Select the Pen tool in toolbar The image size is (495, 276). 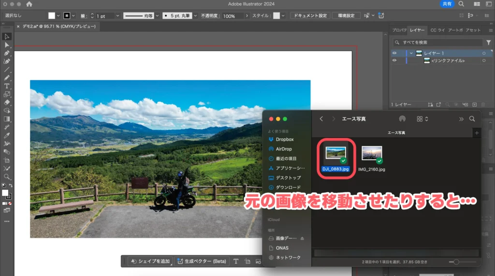point(7,53)
